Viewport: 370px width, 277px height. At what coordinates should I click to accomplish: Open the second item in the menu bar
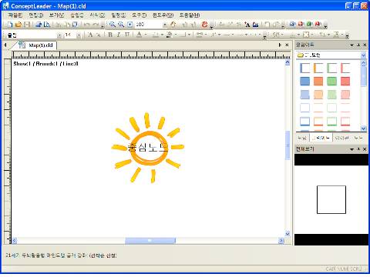35,15
